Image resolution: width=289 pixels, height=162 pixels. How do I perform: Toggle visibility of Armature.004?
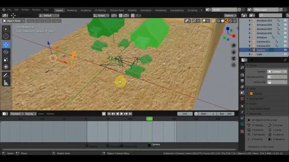[x=285, y=25]
